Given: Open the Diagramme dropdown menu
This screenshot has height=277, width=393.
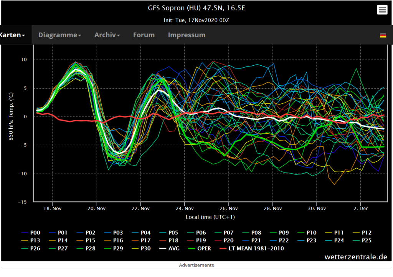Looking at the screenshot, I should point(59,35).
